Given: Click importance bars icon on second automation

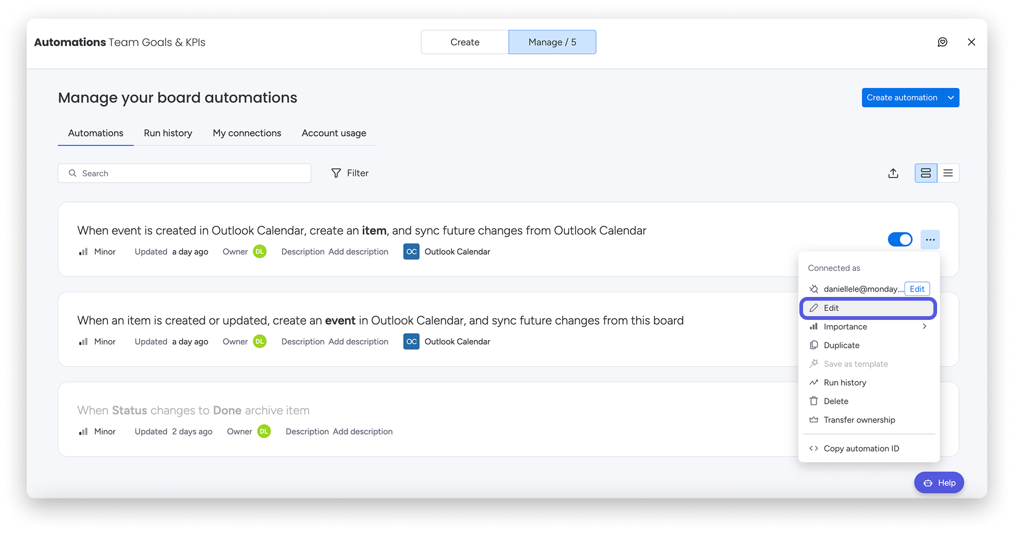Looking at the screenshot, I should pos(83,341).
